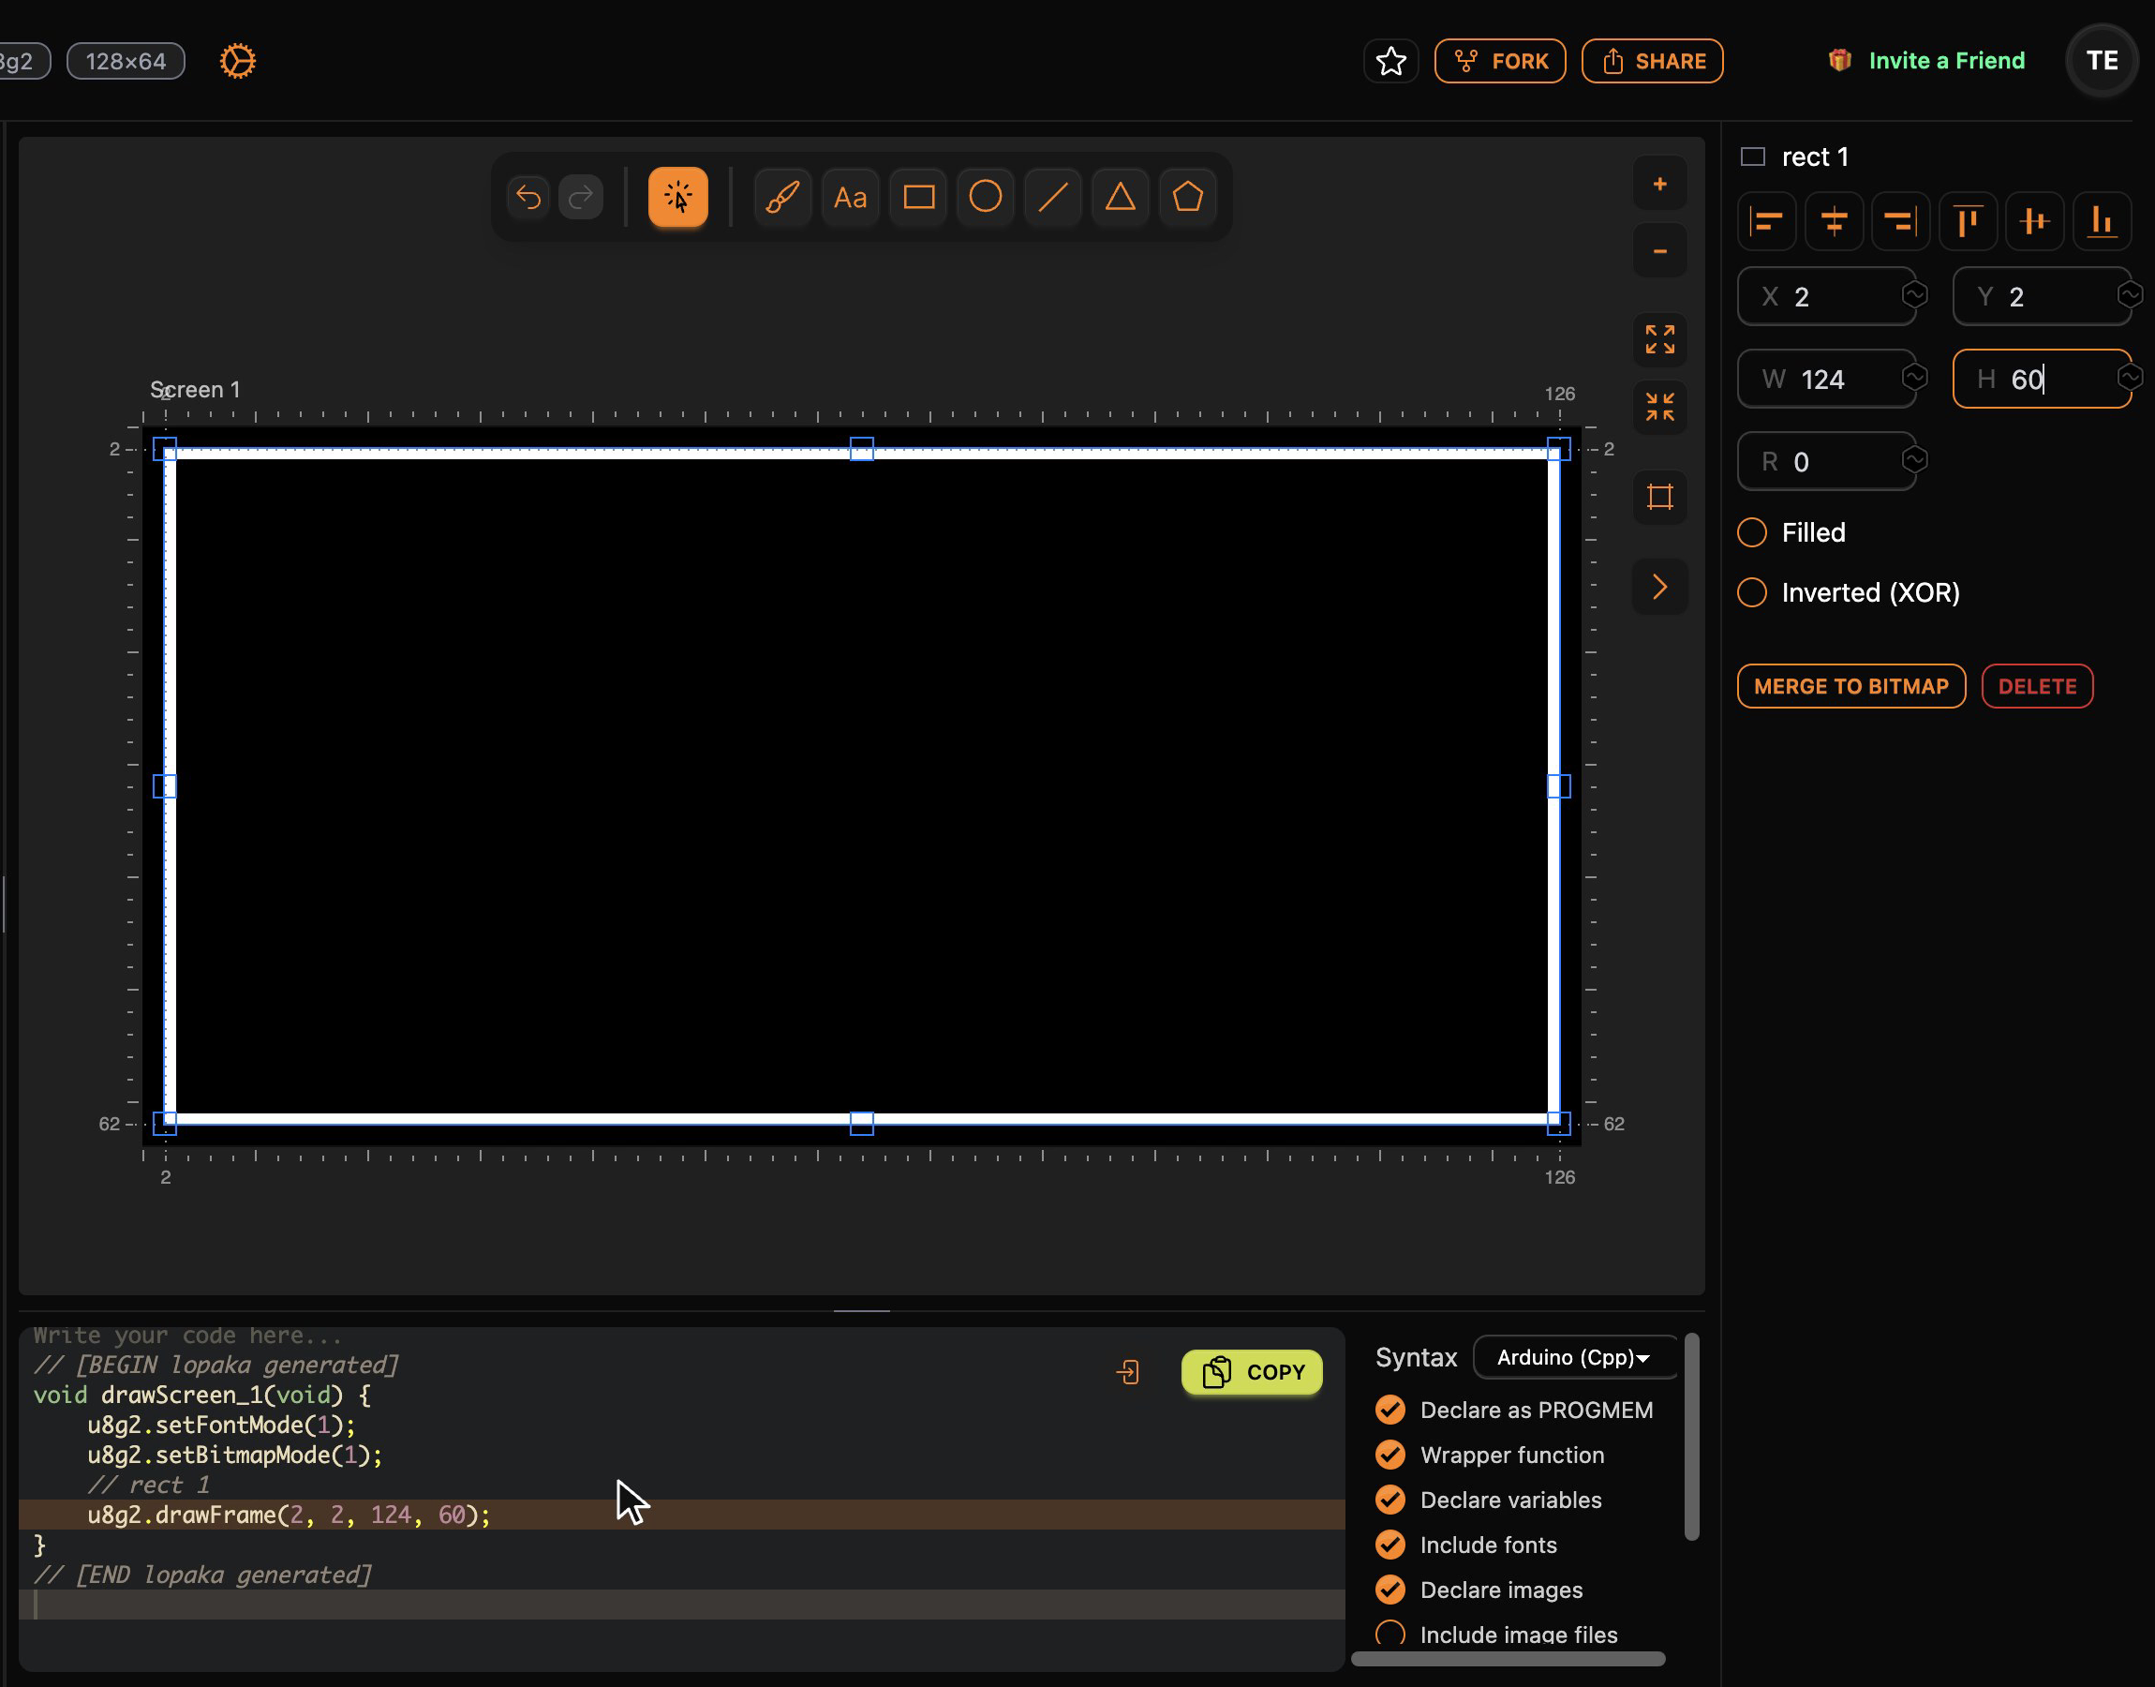Expand canvas to fullscreen arrows icon

[1660, 340]
